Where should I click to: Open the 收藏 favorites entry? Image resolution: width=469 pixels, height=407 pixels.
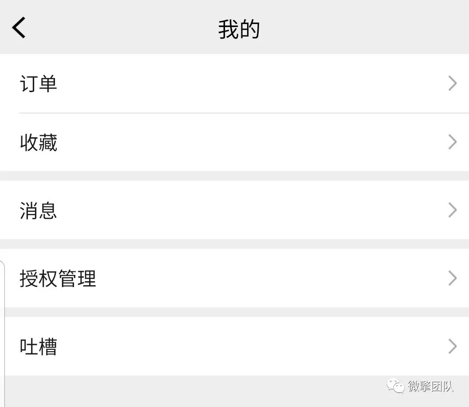pos(235,142)
